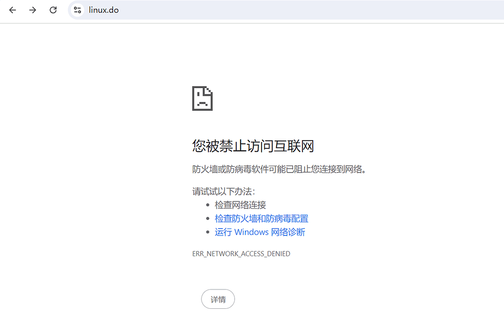Screen dimensions: 504x320
Task: Click the ERR_NETWORK_ACCESS_DENIED error code text
Action: pyautogui.click(x=241, y=254)
